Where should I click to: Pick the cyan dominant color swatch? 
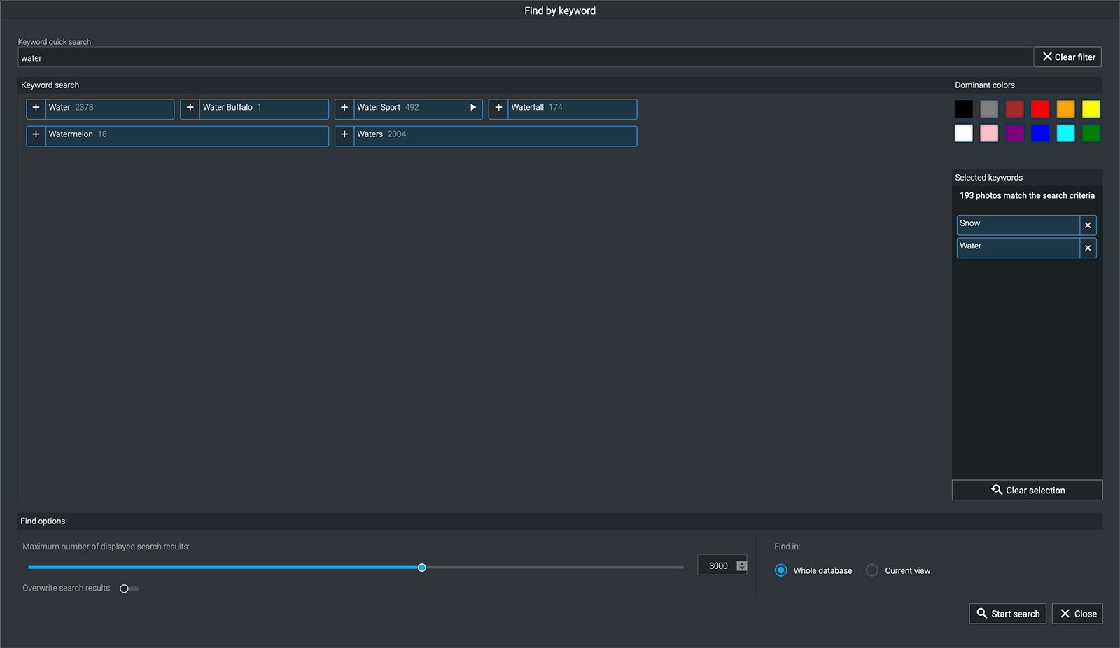(1065, 133)
